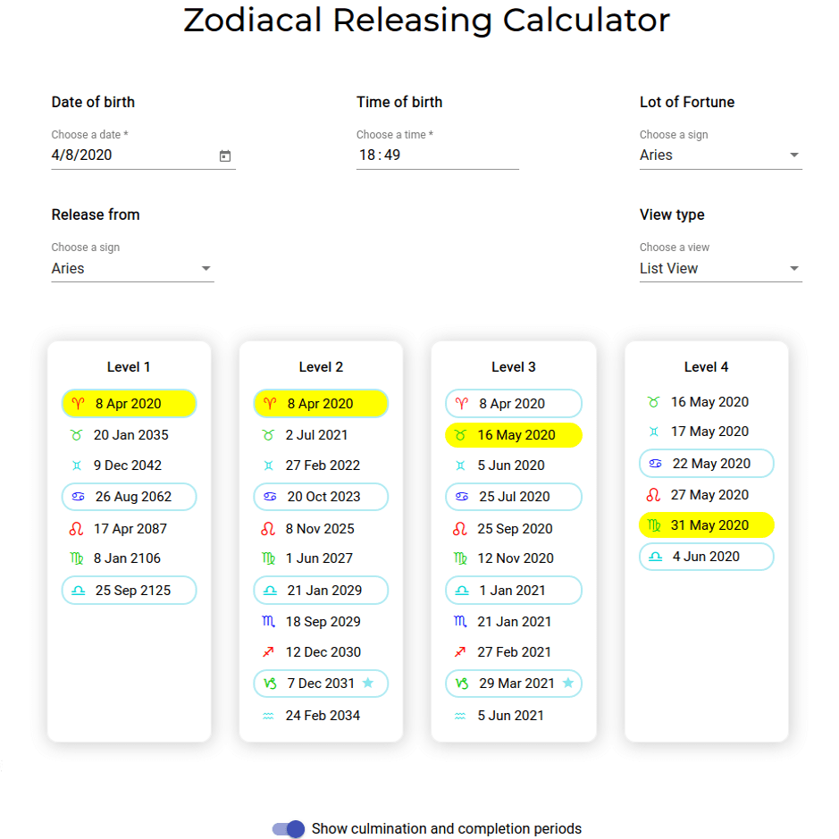Screen dimensions: 839x839
Task: Open the date of birth calendar picker
Action: click(x=225, y=155)
